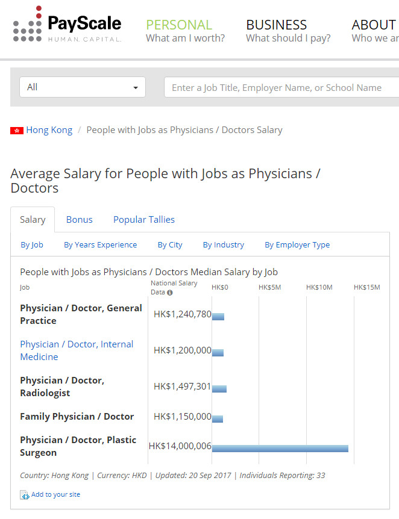Screen dimensions: 399x519
Task: Switch to the Popular Tallies tab
Action: point(144,220)
